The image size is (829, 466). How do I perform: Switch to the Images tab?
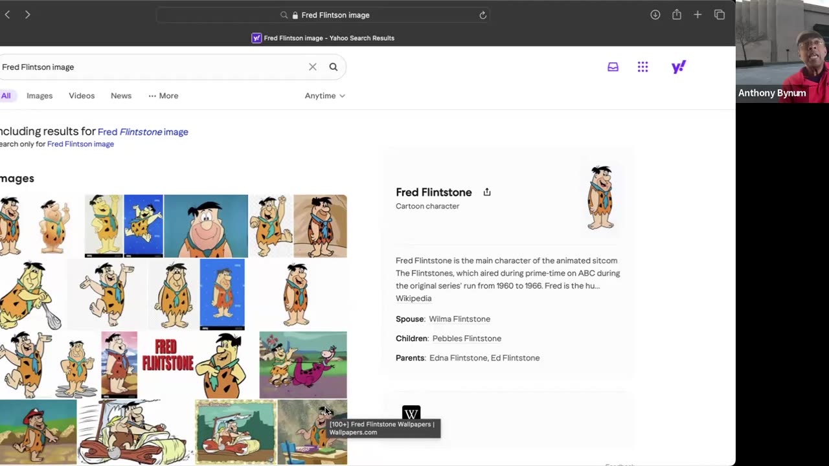click(40, 96)
